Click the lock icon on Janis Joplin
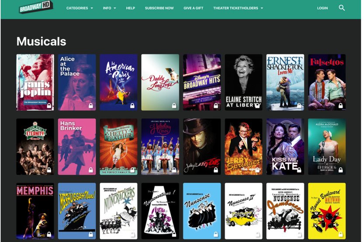 tap(49, 106)
